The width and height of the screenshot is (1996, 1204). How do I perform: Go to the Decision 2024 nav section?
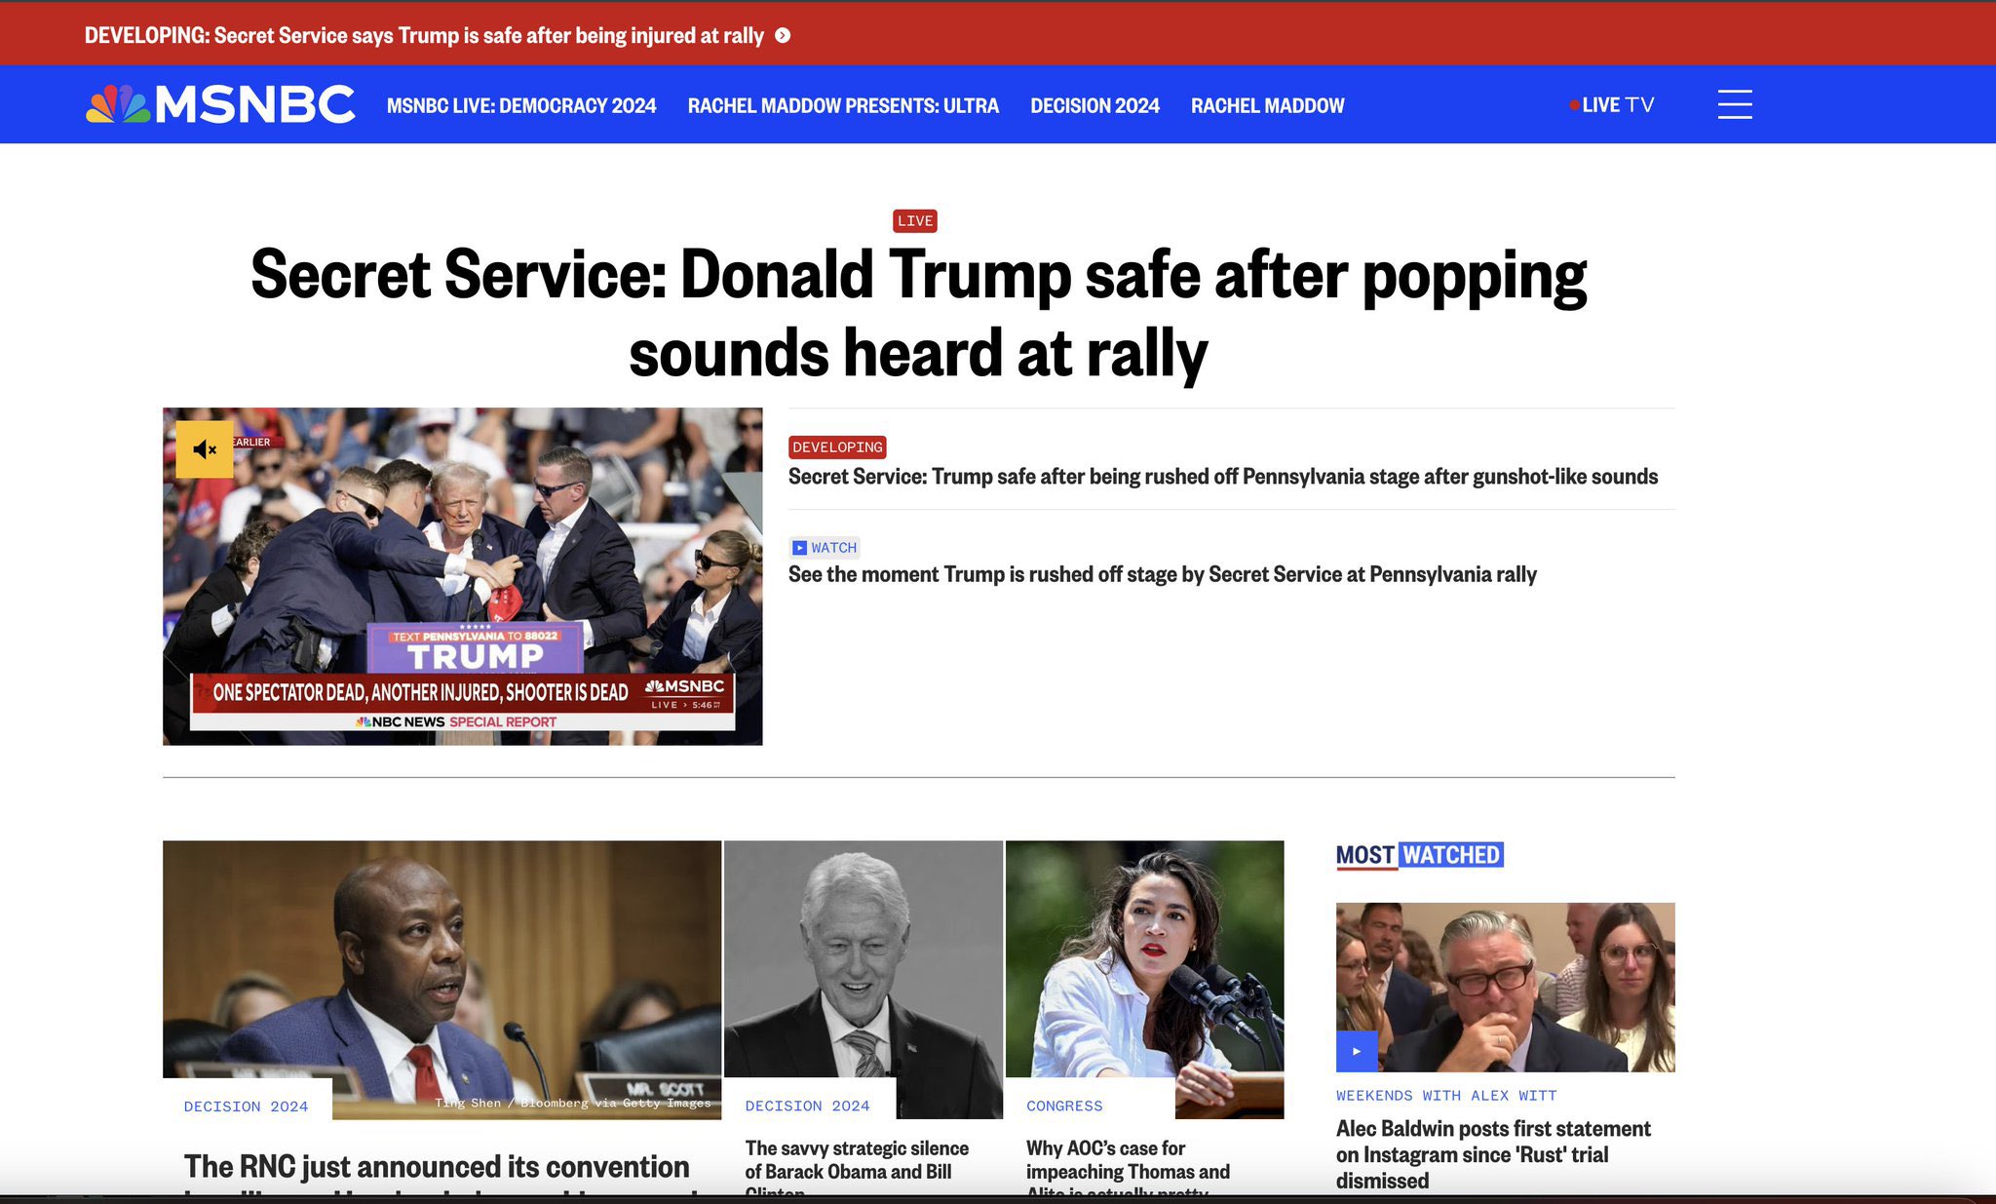(x=1094, y=105)
